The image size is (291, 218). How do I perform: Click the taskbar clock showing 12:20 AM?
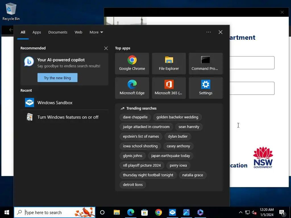(x=267, y=212)
